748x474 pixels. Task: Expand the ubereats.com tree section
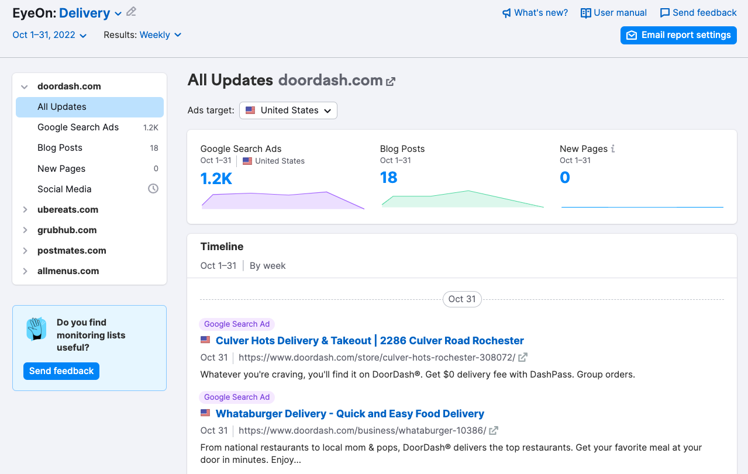[25, 209]
